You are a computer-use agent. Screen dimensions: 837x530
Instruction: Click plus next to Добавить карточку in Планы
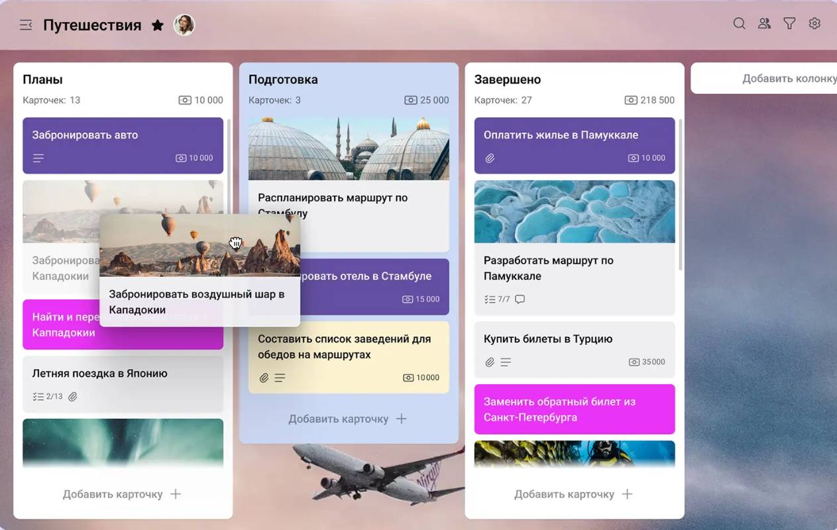(x=176, y=494)
